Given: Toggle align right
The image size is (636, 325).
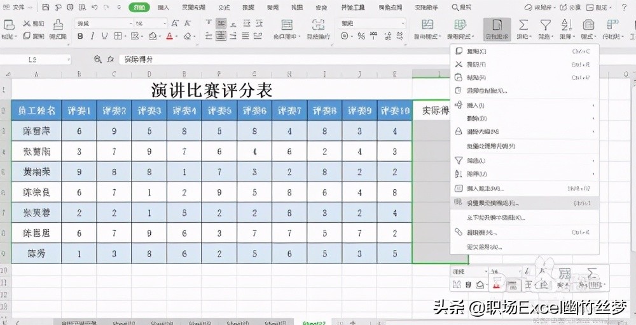Looking at the screenshot, I should 233,36.
